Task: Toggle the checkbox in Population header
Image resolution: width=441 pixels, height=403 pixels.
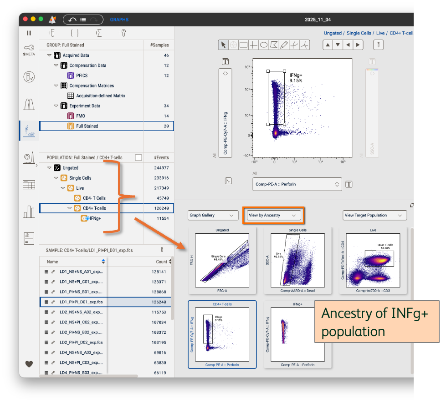Action: pos(138,157)
